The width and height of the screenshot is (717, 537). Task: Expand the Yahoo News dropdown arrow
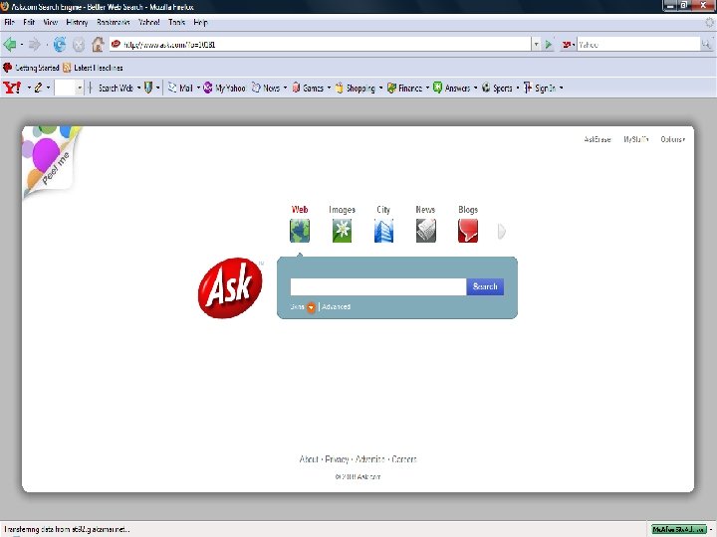tap(285, 88)
